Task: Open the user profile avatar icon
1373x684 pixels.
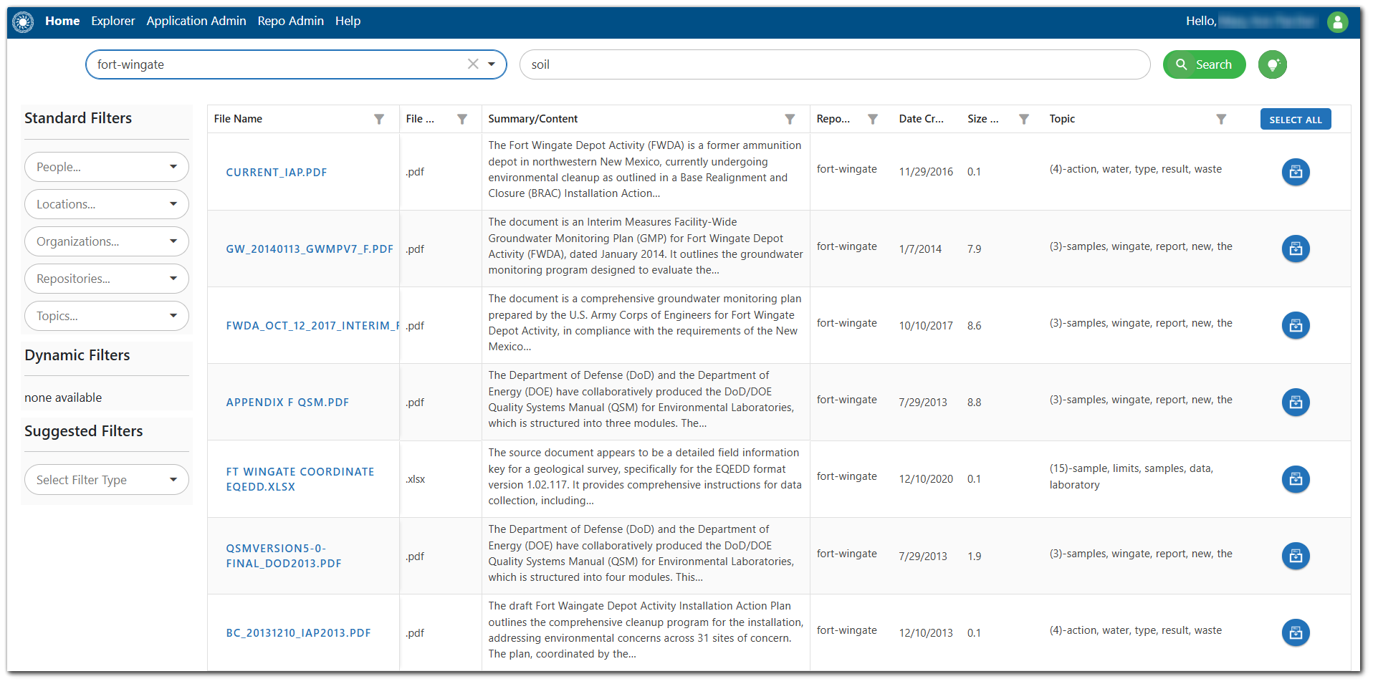Action: [1337, 22]
